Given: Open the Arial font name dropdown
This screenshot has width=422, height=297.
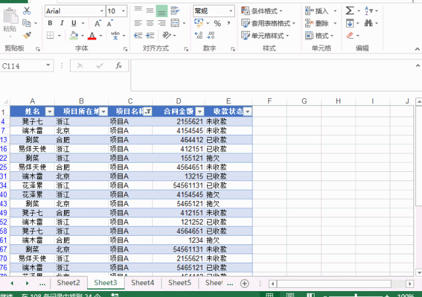Looking at the screenshot, I should 102,11.
